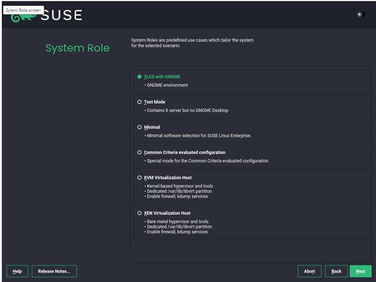Select the KVM Virtualization Host role
Screen dimensions: 376x282
[x=140, y=178]
